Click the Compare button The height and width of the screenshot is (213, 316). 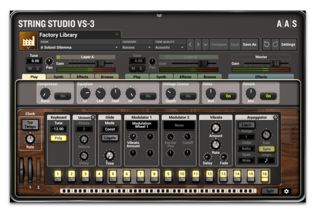pyautogui.click(x=219, y=44)
